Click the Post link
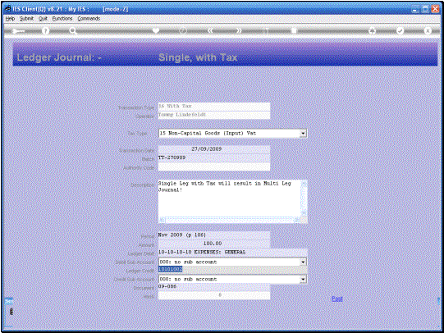 (337, 299)
